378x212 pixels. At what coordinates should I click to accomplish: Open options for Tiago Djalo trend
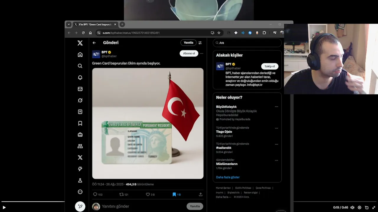[x=276, y=128]
